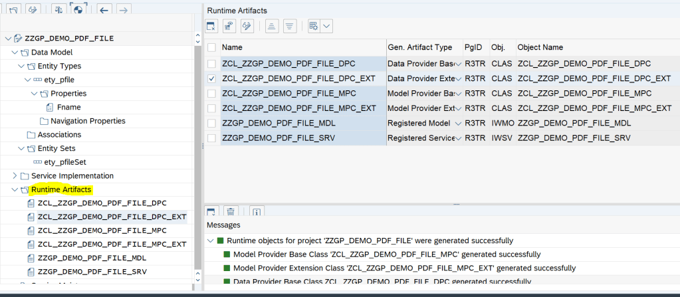Open artifact type dropdown for ZZGP_DEMO_PDF_FILE_MDL row
Image resolution: width=680 pixels, height=297 pixels.
(x=457, y=124)
